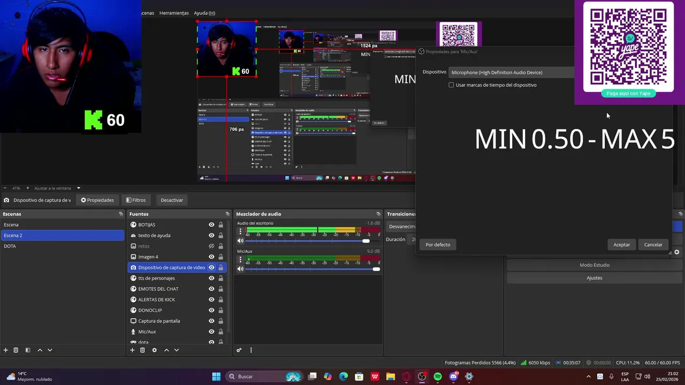Hide the tts de personajes source

(211, 278)
